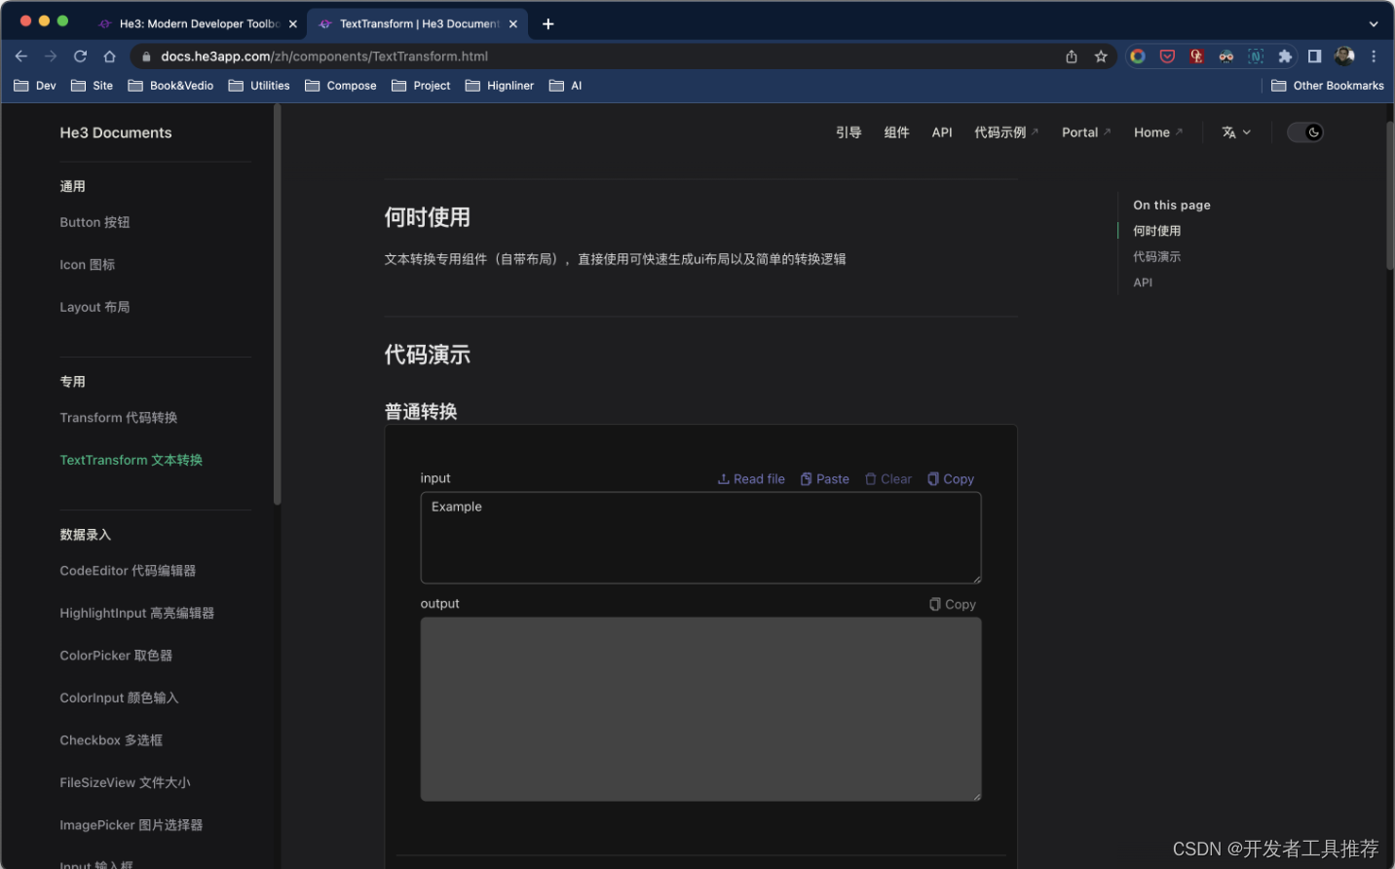Open the language selector dropdown
This screenshot has width=1395, height=869.
point(1236,132)
